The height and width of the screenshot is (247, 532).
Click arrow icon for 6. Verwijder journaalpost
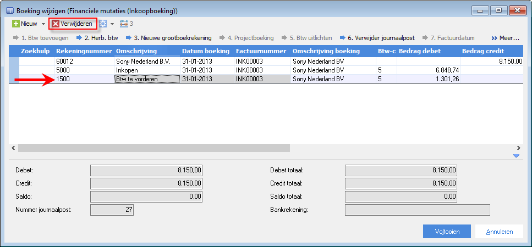[343, 38]
